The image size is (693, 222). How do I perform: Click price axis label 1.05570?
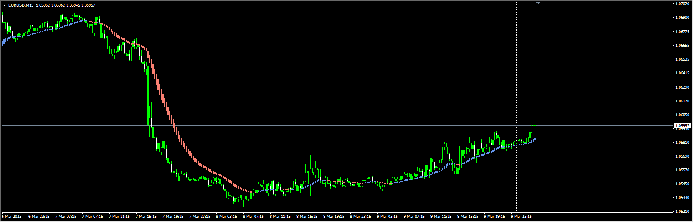(682, 170)
